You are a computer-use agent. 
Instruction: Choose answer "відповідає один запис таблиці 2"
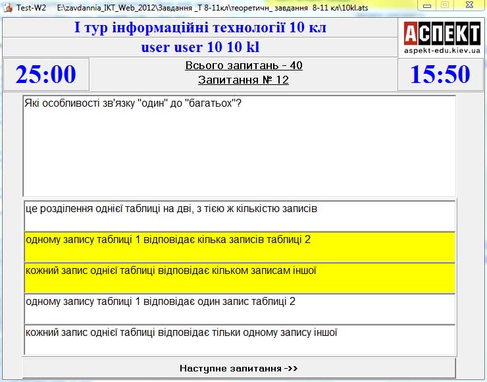[x=239, y=308]
